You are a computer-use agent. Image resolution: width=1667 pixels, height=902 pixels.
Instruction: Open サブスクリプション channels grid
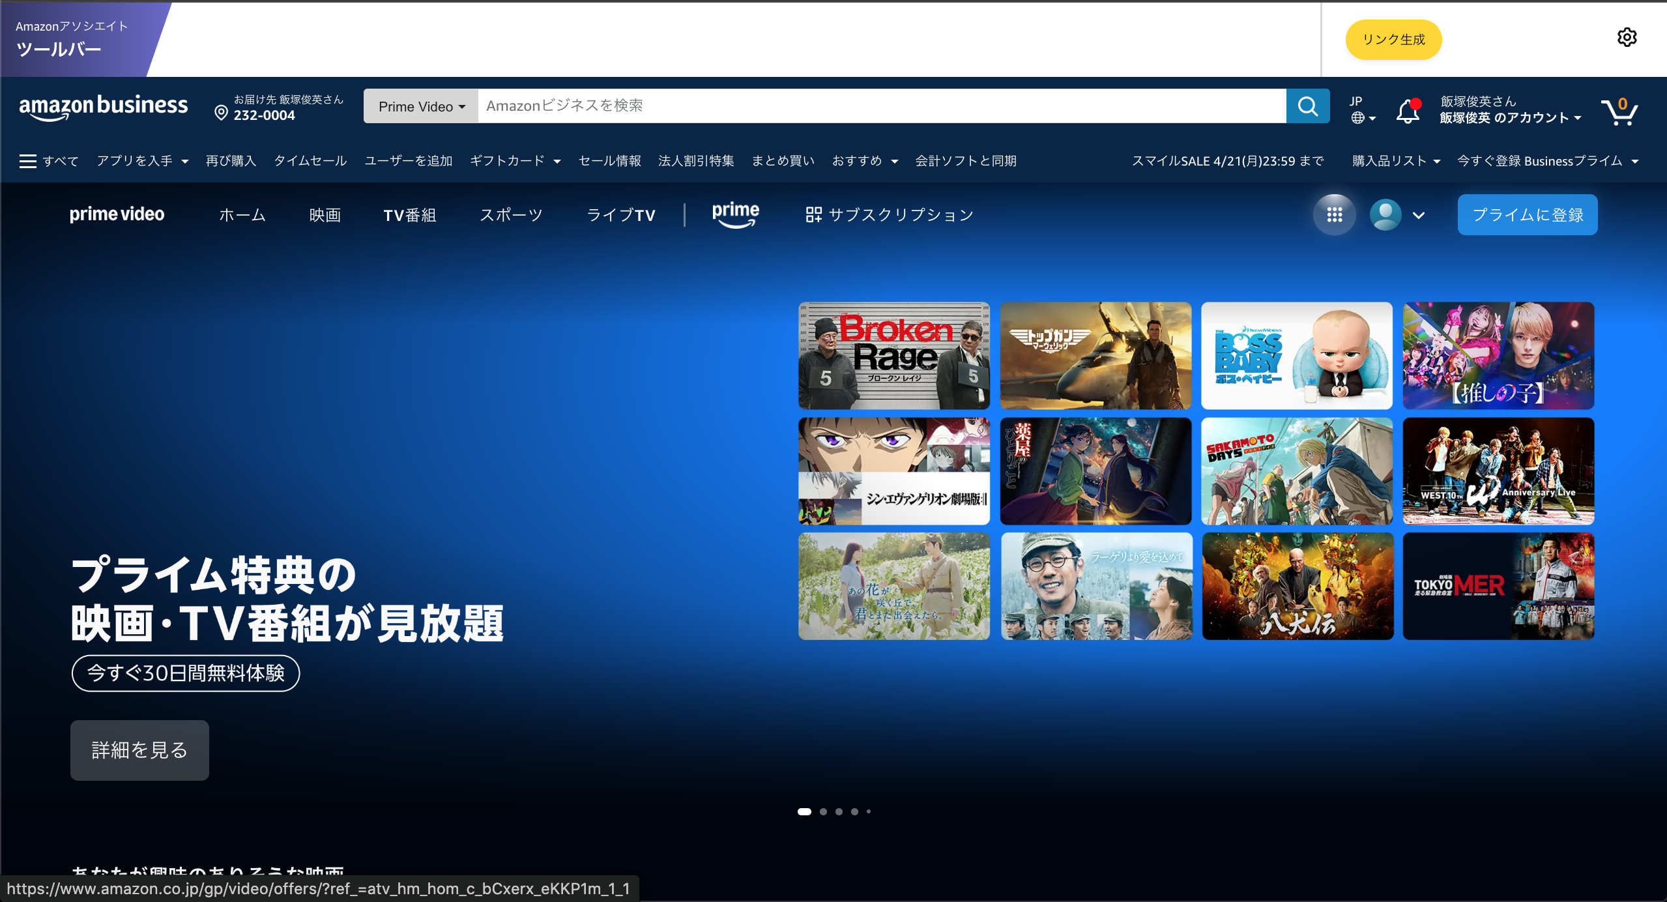pos(890,215)
